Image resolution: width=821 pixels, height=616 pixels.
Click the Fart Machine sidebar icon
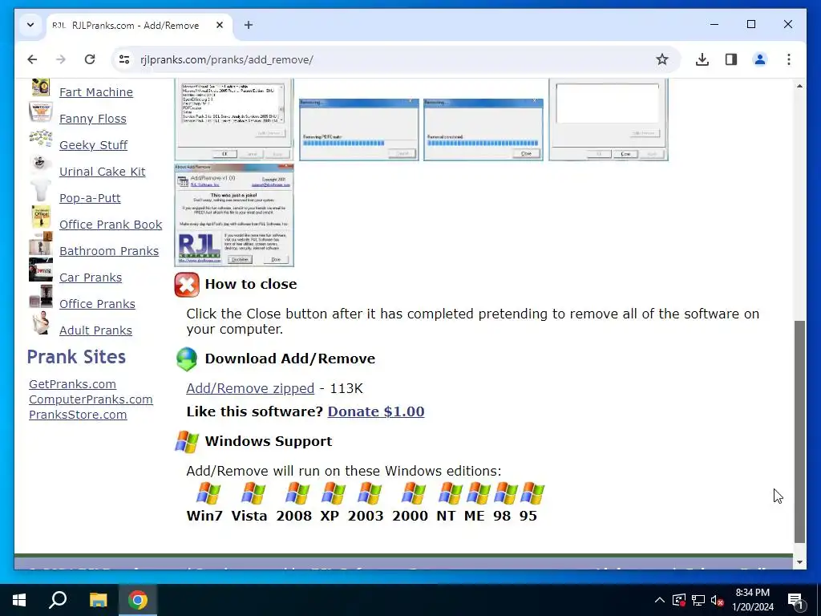40,87
